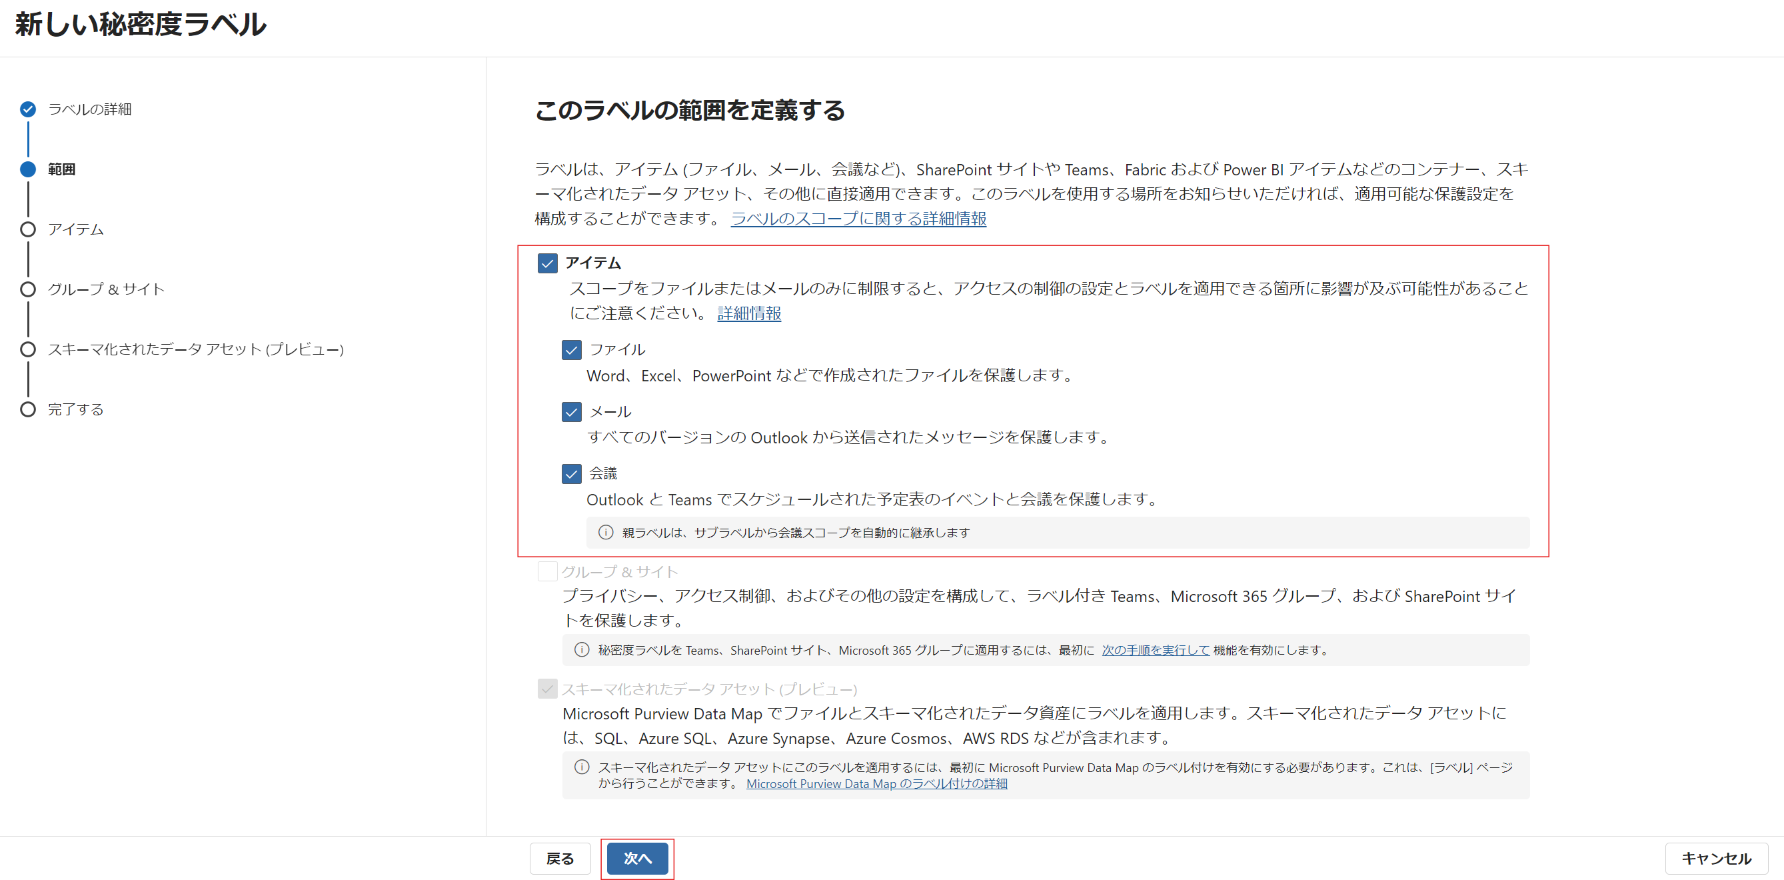Click the Microsoft Purview Data Map でファイル description text
This screenshot has width=1784, height=880.
tap(1035, 725)
